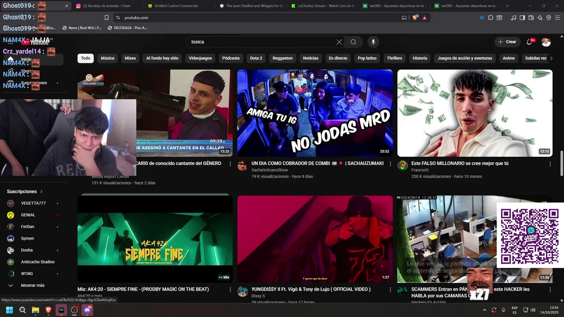Open Brave Leo AI sparkle icon
The height and width of the screenshot is (317, 564).
540,18
